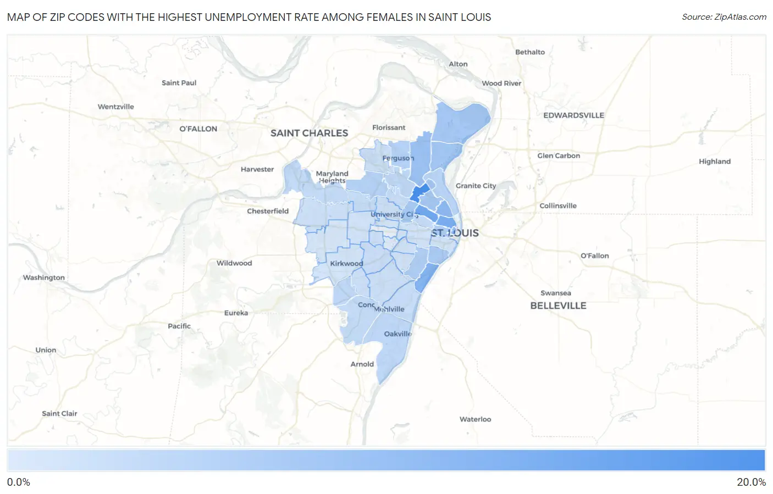Click the Harvester town label
This screenshot has width=773, height=494.
257,169
